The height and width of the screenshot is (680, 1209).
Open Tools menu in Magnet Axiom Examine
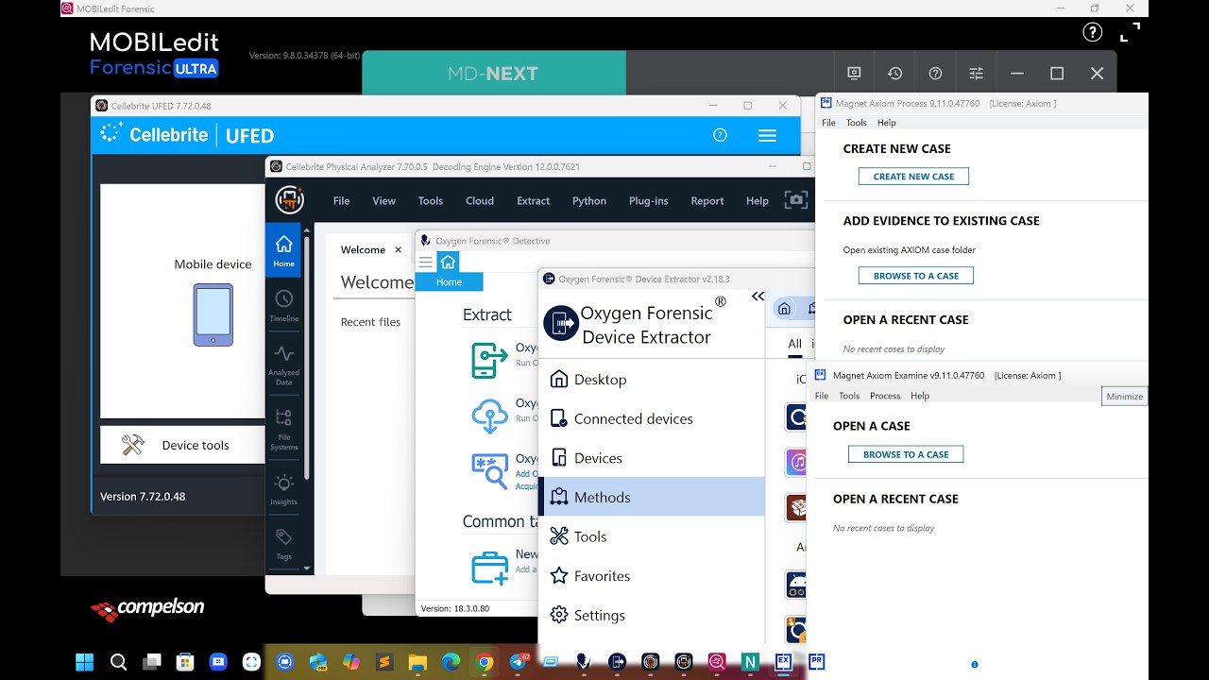click(x=849, y=396)
